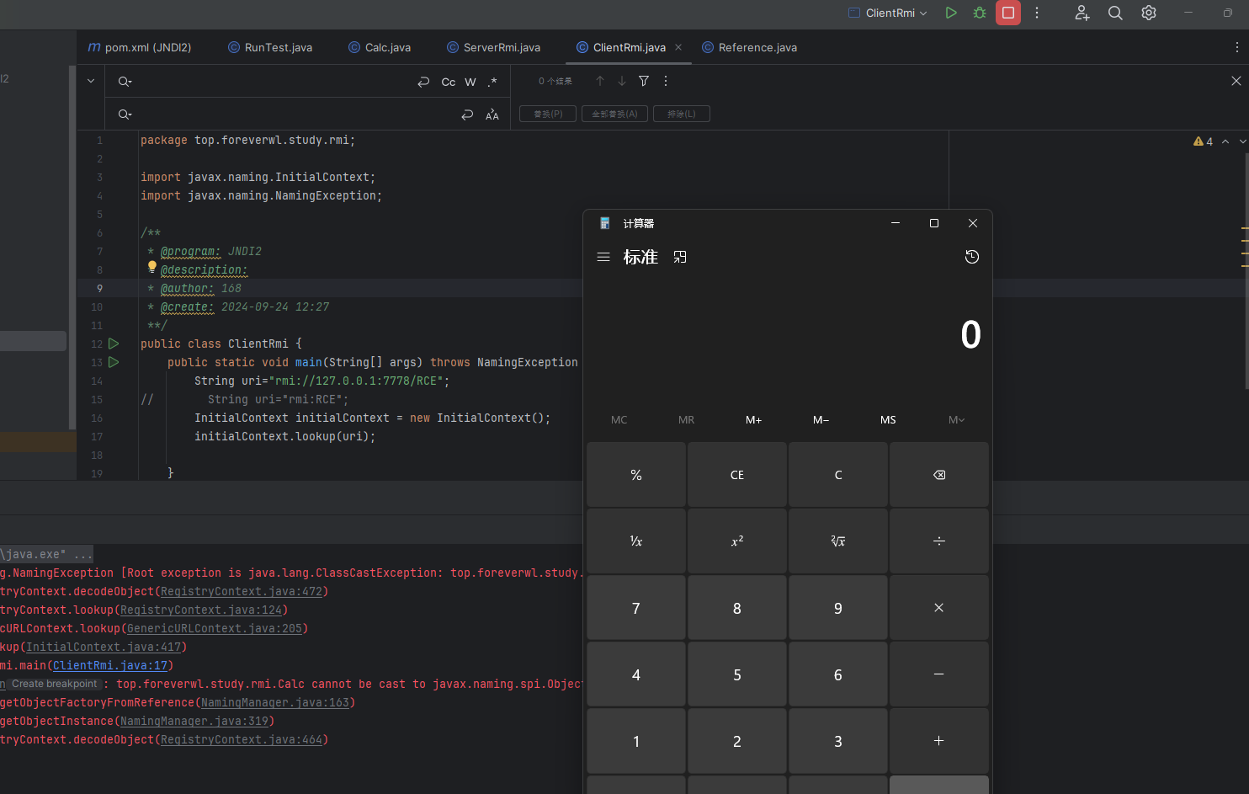
Task: Switch to the pom.xml (JNDI2) tab
Action: pyautogui.click(x=140, y=47)
